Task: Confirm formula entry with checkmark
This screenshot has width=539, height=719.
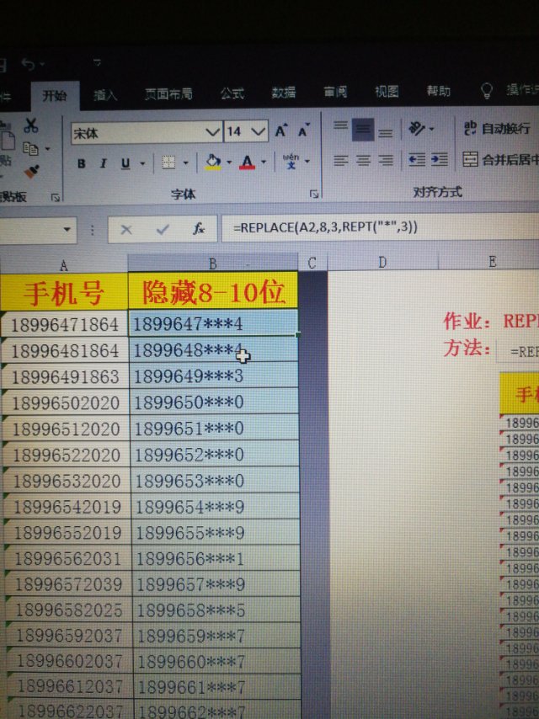Action: pos(163,229)
